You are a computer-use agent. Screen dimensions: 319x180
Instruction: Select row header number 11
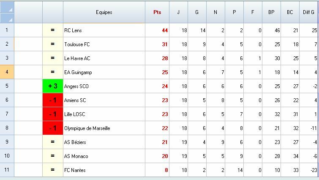[x=7, y=170]
